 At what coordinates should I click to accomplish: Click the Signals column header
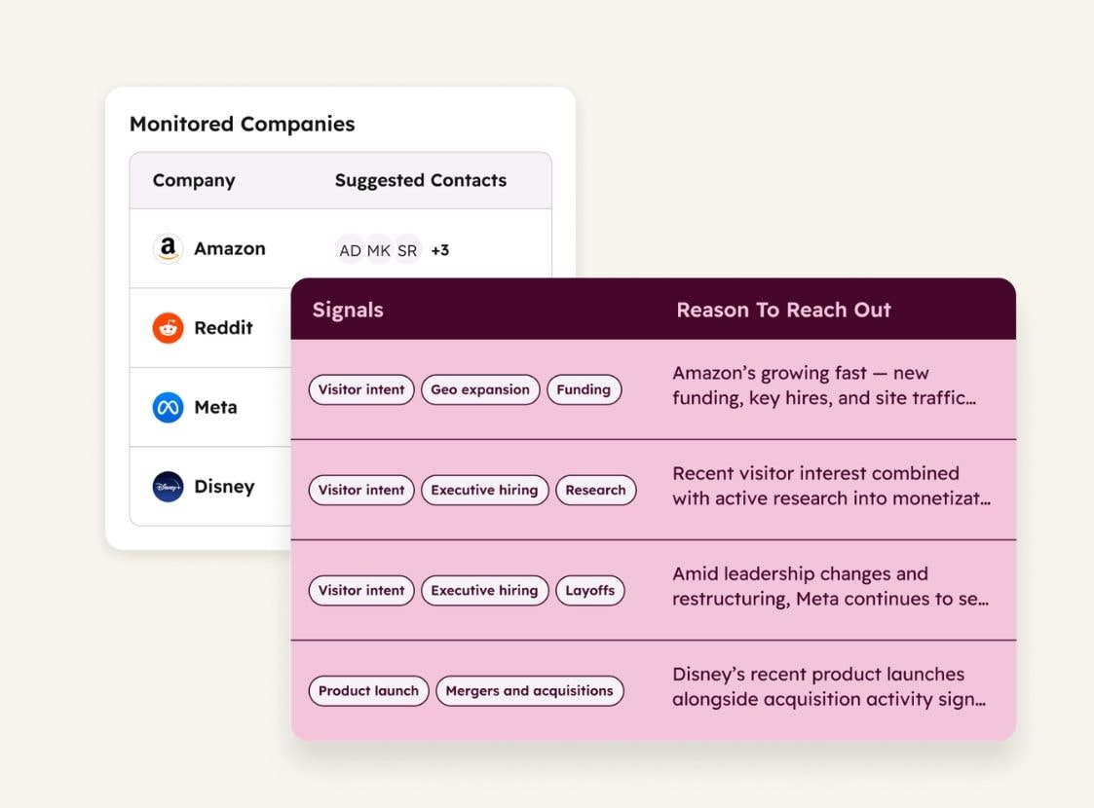345,309
